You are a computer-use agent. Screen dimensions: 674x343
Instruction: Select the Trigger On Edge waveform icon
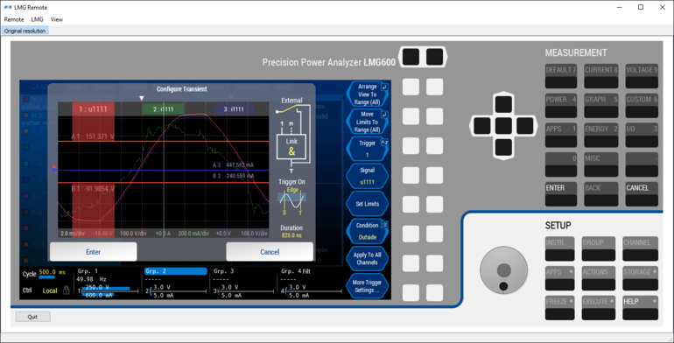tap(291, 200)
